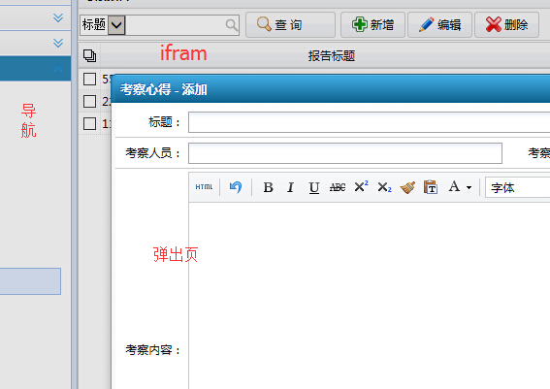Apply italic formatting
The height and width of the screenshot is (389, 550).
tap(290, 187)
